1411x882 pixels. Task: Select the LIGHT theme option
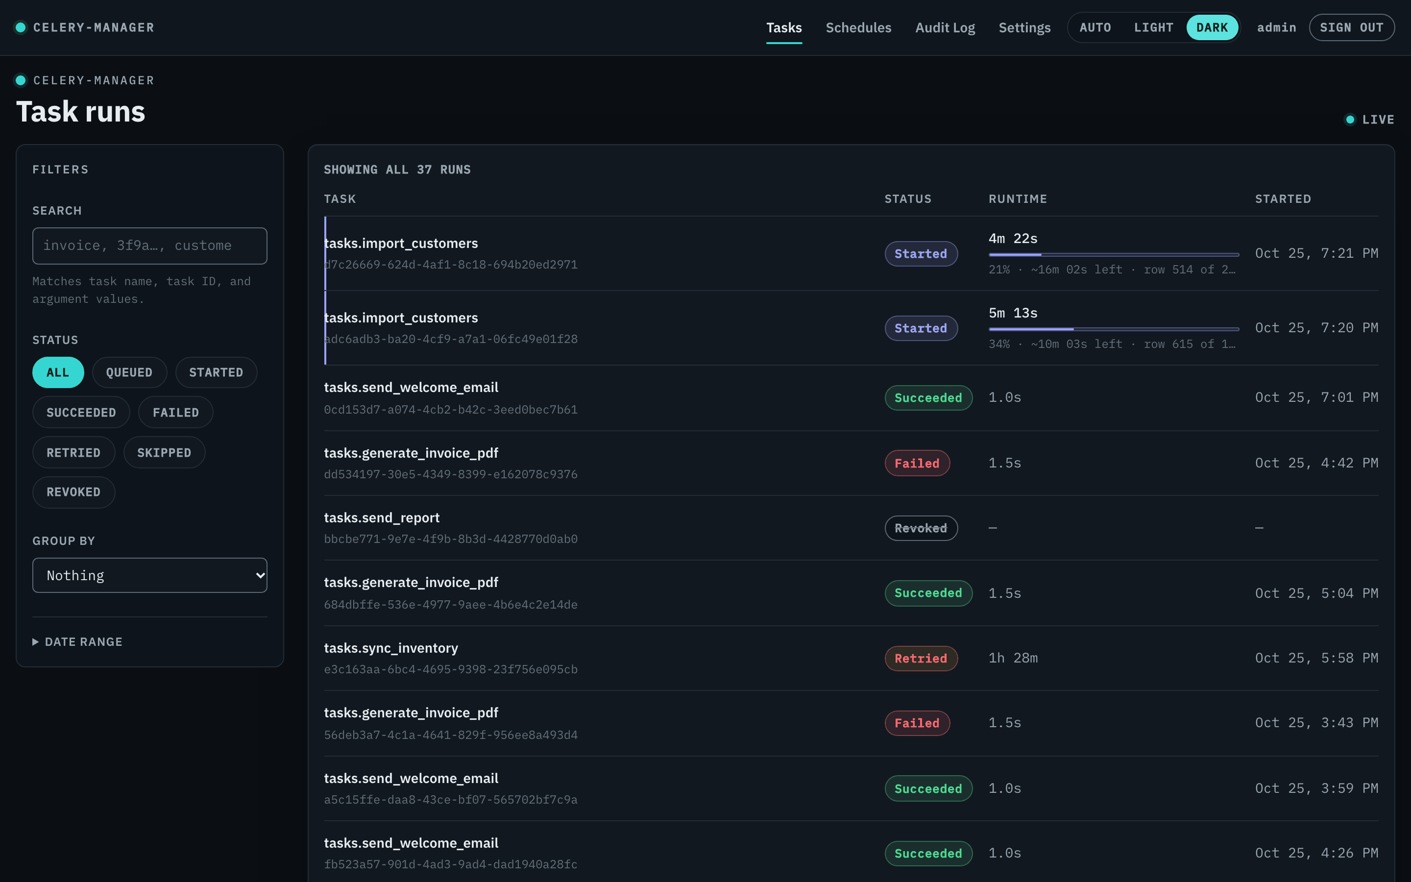(1153, 27)
